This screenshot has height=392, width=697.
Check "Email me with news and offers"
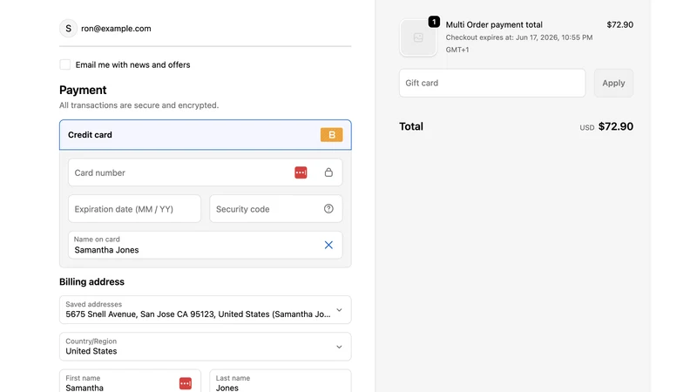pos(64,64)
